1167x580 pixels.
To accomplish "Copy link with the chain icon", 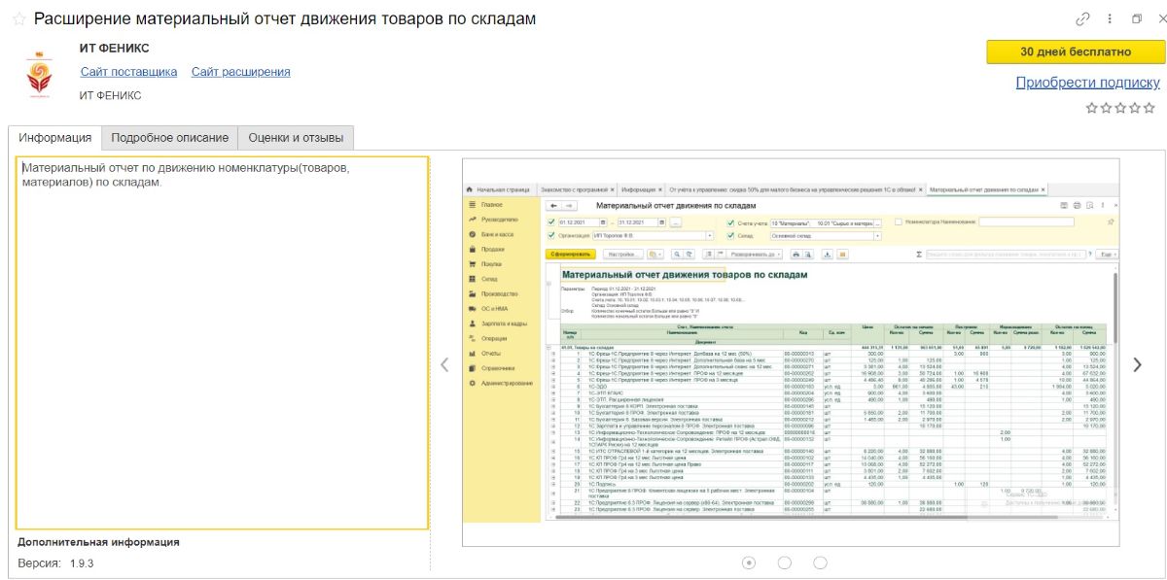I will [1082, 19].
